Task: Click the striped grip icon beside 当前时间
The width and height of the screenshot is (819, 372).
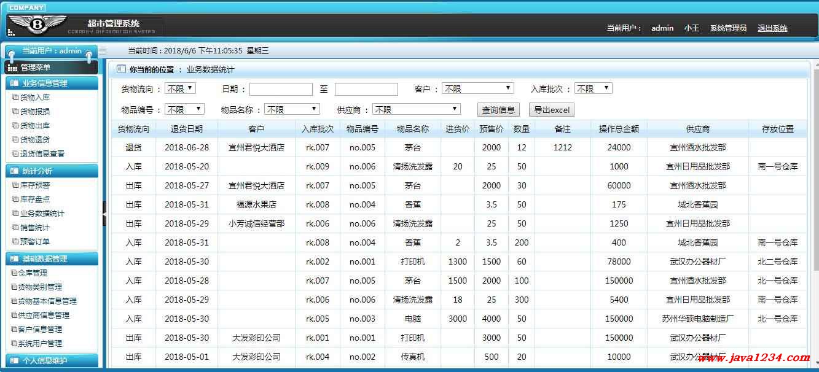Action: point(103,51)
